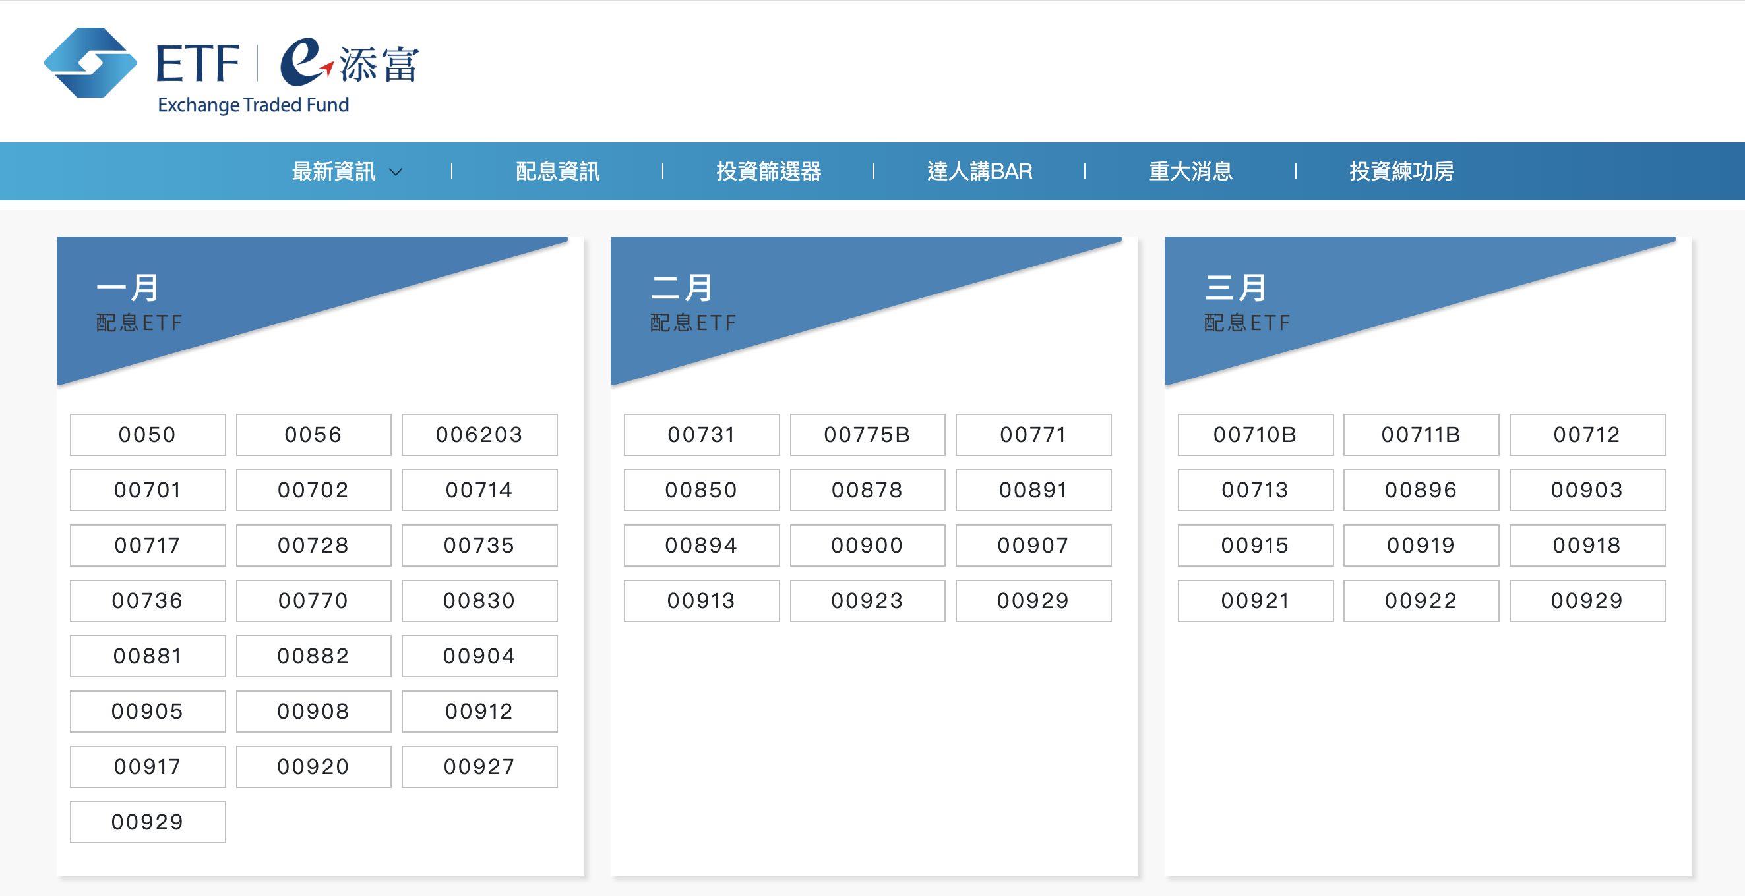
Task: Open ETF 00904
Action: click(x=479, y=656)
